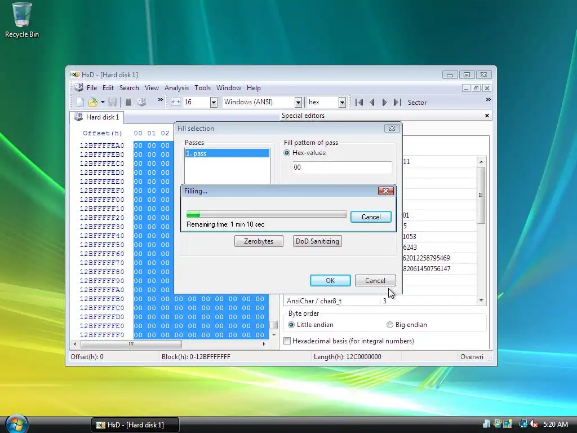
Task: Click the Windows Start orb
Action: tap(16, 424)
